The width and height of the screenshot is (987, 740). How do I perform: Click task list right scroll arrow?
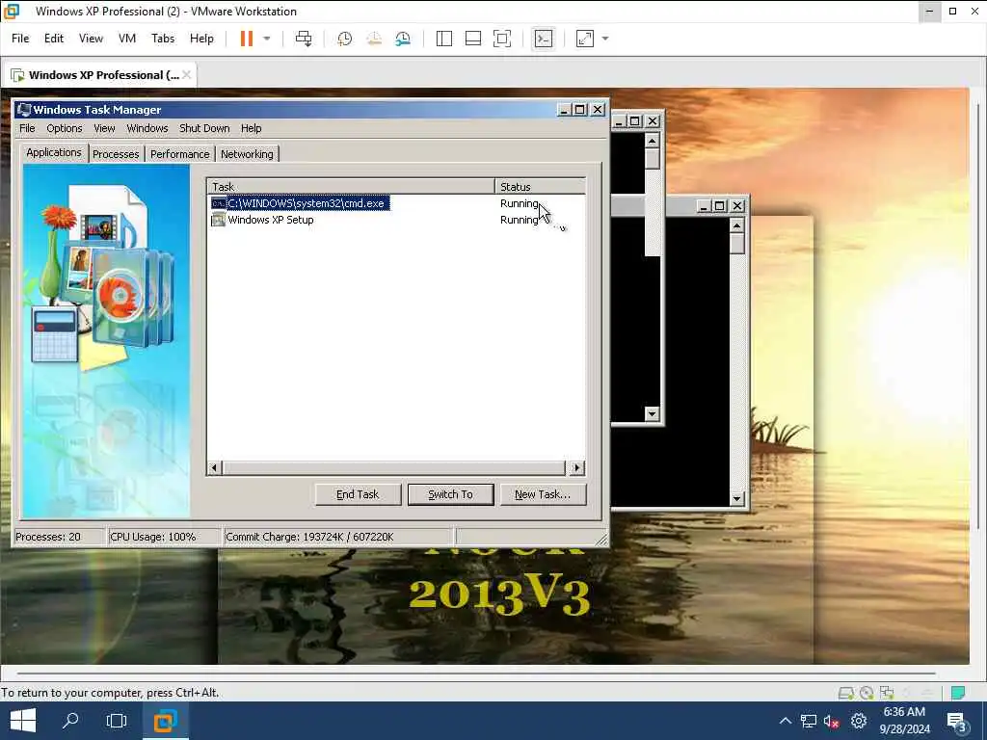pos(576,468)
